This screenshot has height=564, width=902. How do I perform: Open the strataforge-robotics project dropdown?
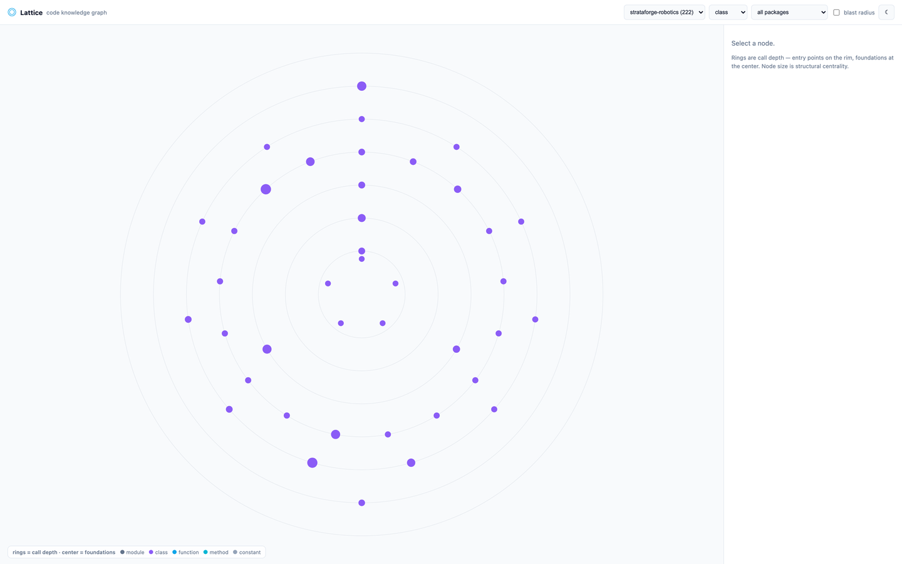tap(665, 12)
